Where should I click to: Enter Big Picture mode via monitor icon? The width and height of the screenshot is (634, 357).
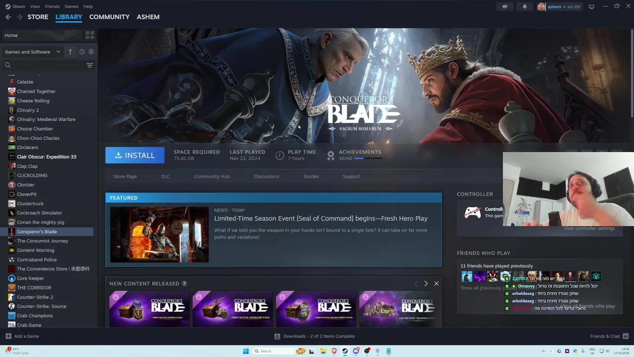click(x=591, y=6)
